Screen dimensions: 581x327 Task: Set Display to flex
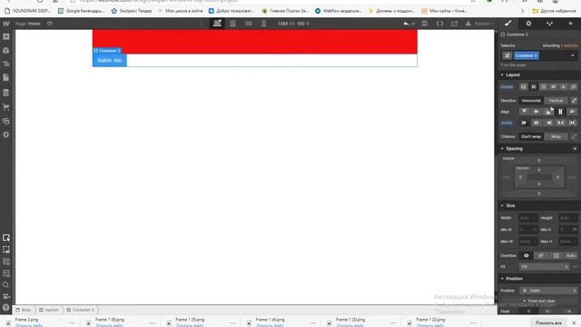(x=534, y=87)
